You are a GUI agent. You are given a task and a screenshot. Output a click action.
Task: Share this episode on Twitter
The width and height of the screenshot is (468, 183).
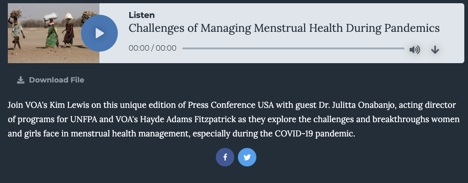tap(247, 157)
